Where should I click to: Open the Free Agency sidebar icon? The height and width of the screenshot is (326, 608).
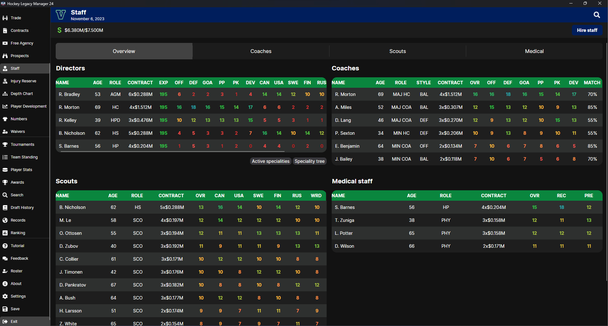click(5, 43)
